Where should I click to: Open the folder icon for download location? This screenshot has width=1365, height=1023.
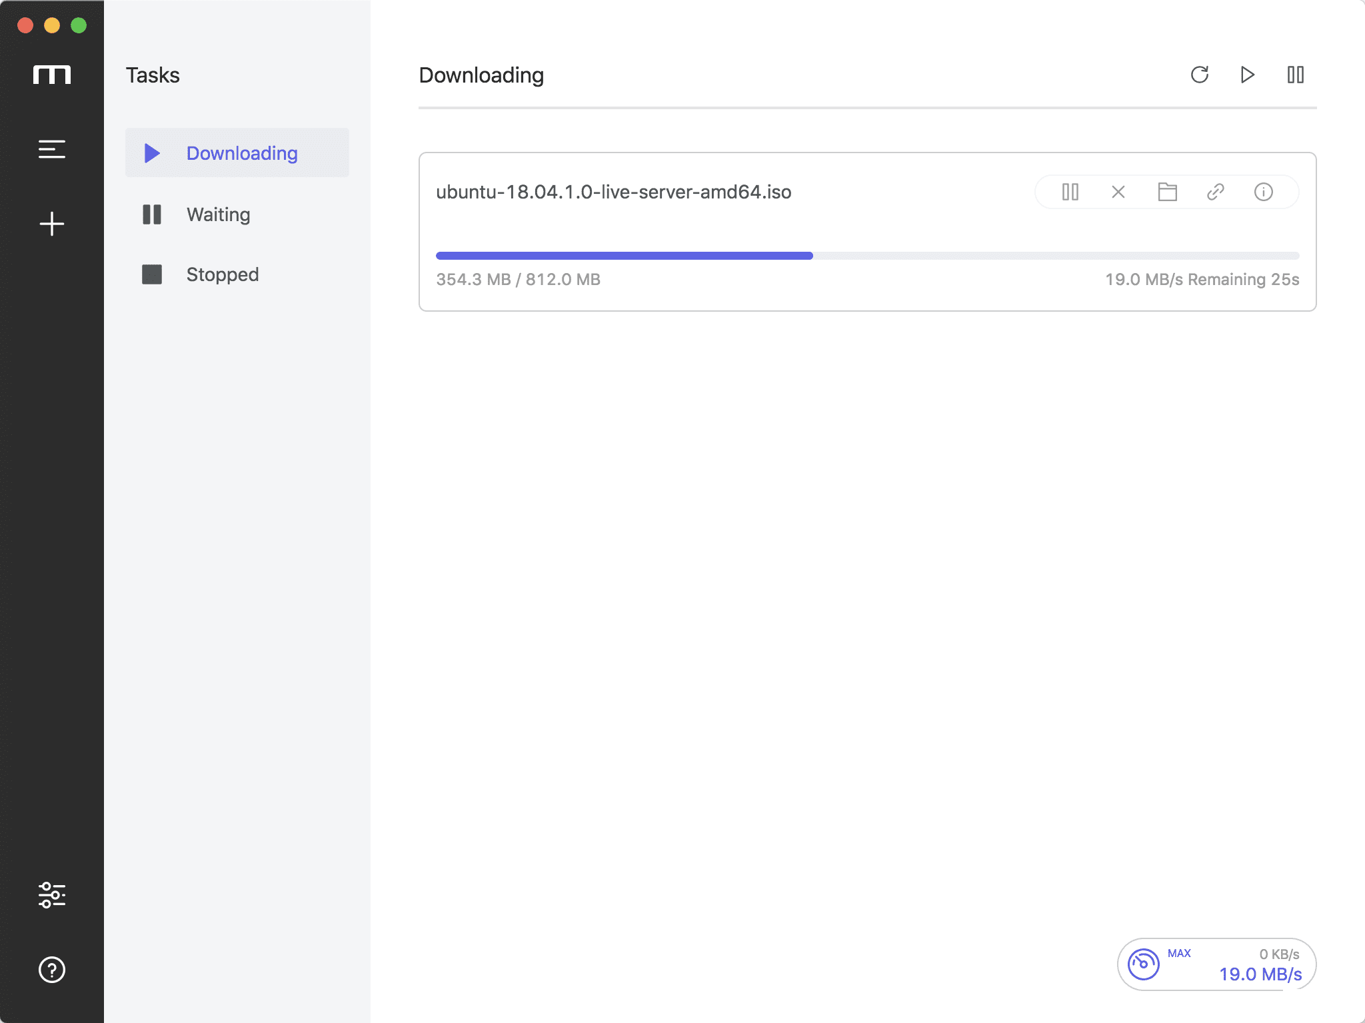click(1168, 191)
